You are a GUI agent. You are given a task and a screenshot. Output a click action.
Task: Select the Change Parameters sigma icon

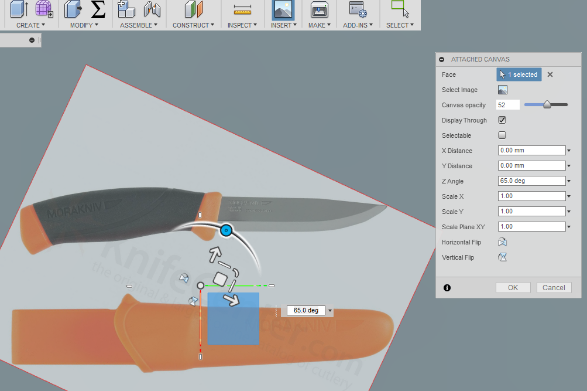click(x=97, y=10)
